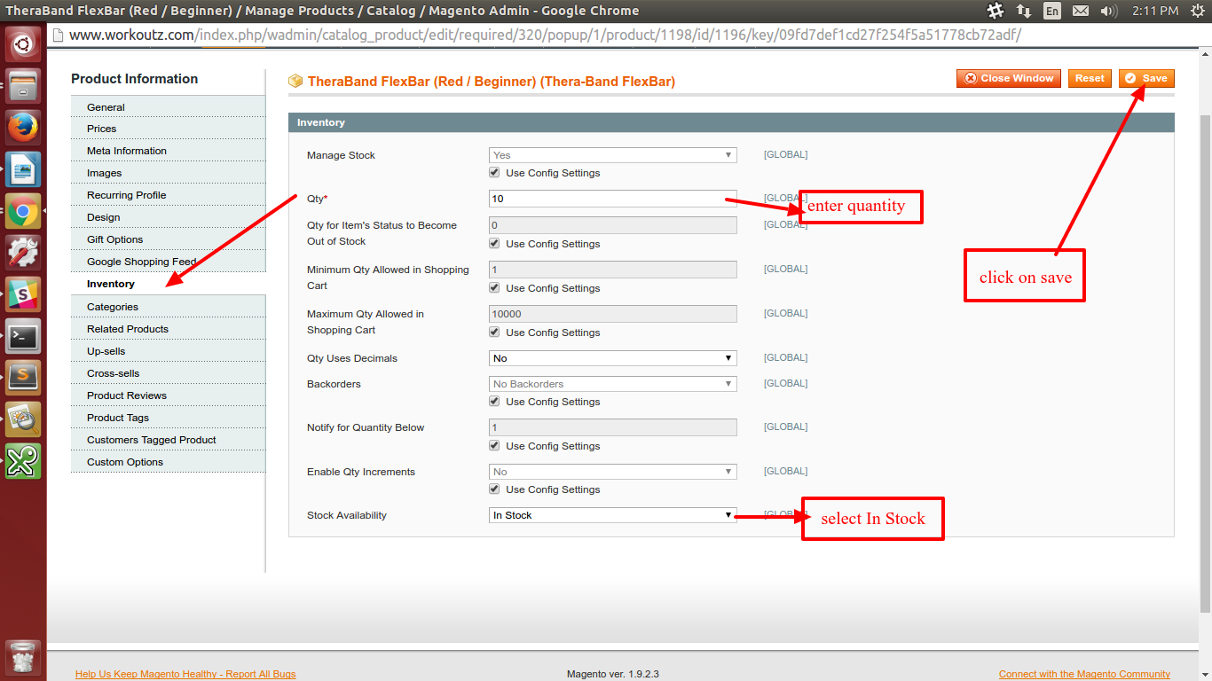1212x681 pixels.
Task: Click the page info icon in address bar
Action: click(x=58, y=35)
